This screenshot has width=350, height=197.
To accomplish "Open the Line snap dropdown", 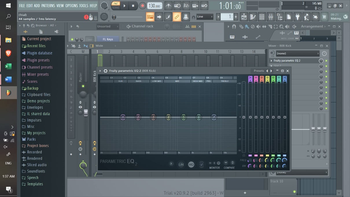I will coord(205,17).
